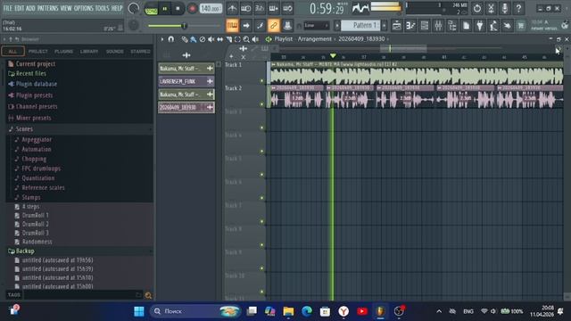Toggle Song/Pattern mode switch
The height and width of the screenshot is (321, 571).
coord(151,8)
